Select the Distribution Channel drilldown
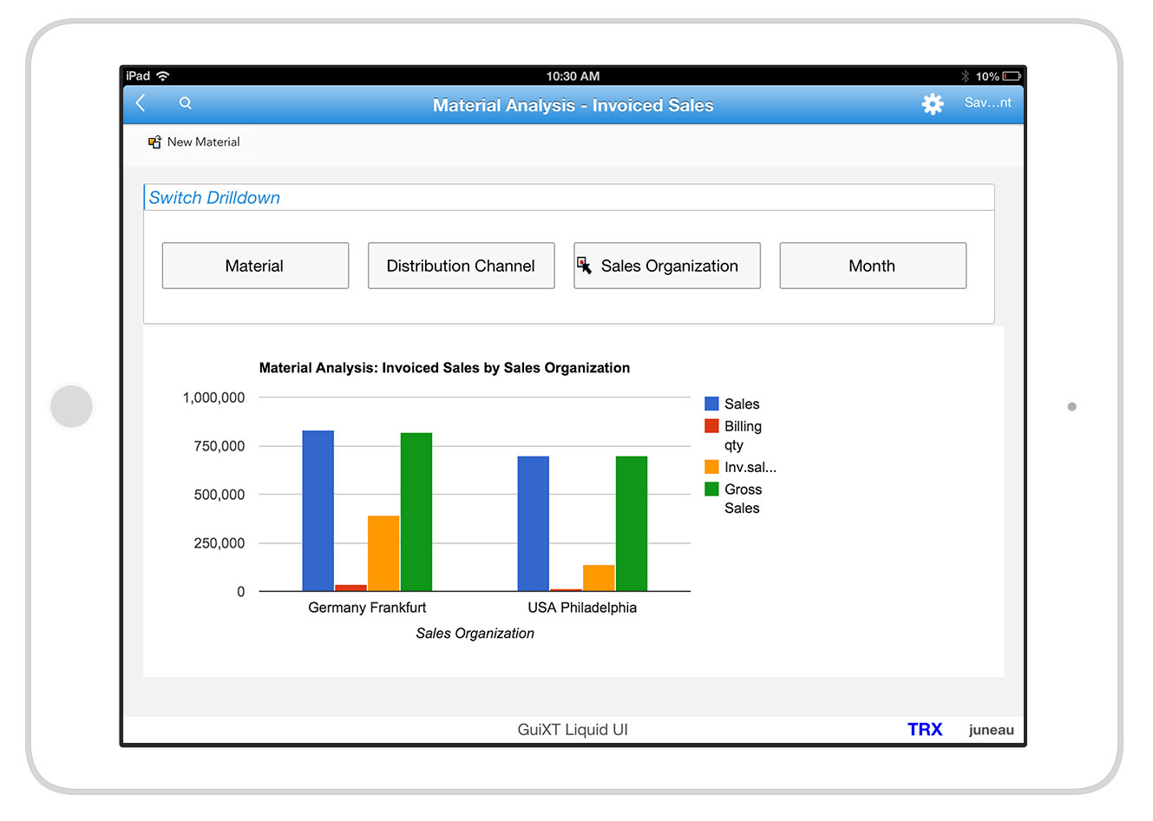The height and width of the screenshot is (821, 1153). click(x=461, y=266)
